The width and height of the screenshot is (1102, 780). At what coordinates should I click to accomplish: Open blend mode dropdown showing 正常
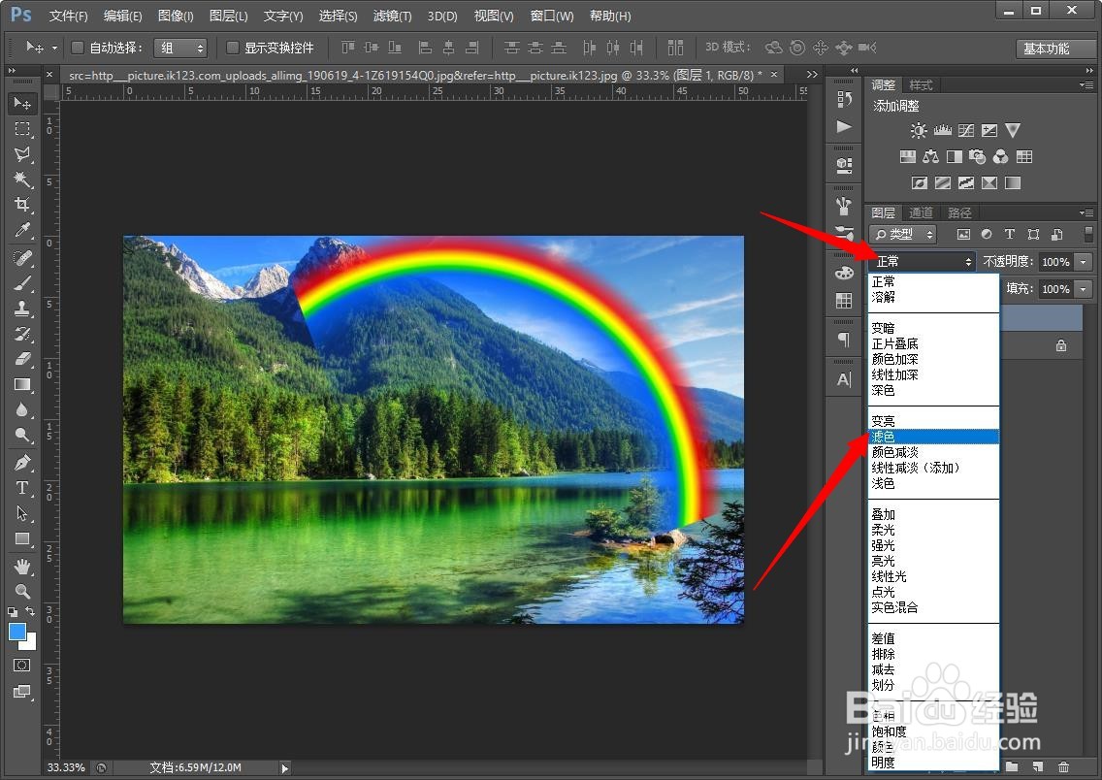click(x=922, y=261)
